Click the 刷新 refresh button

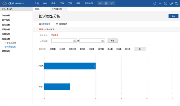click(173, 16)
